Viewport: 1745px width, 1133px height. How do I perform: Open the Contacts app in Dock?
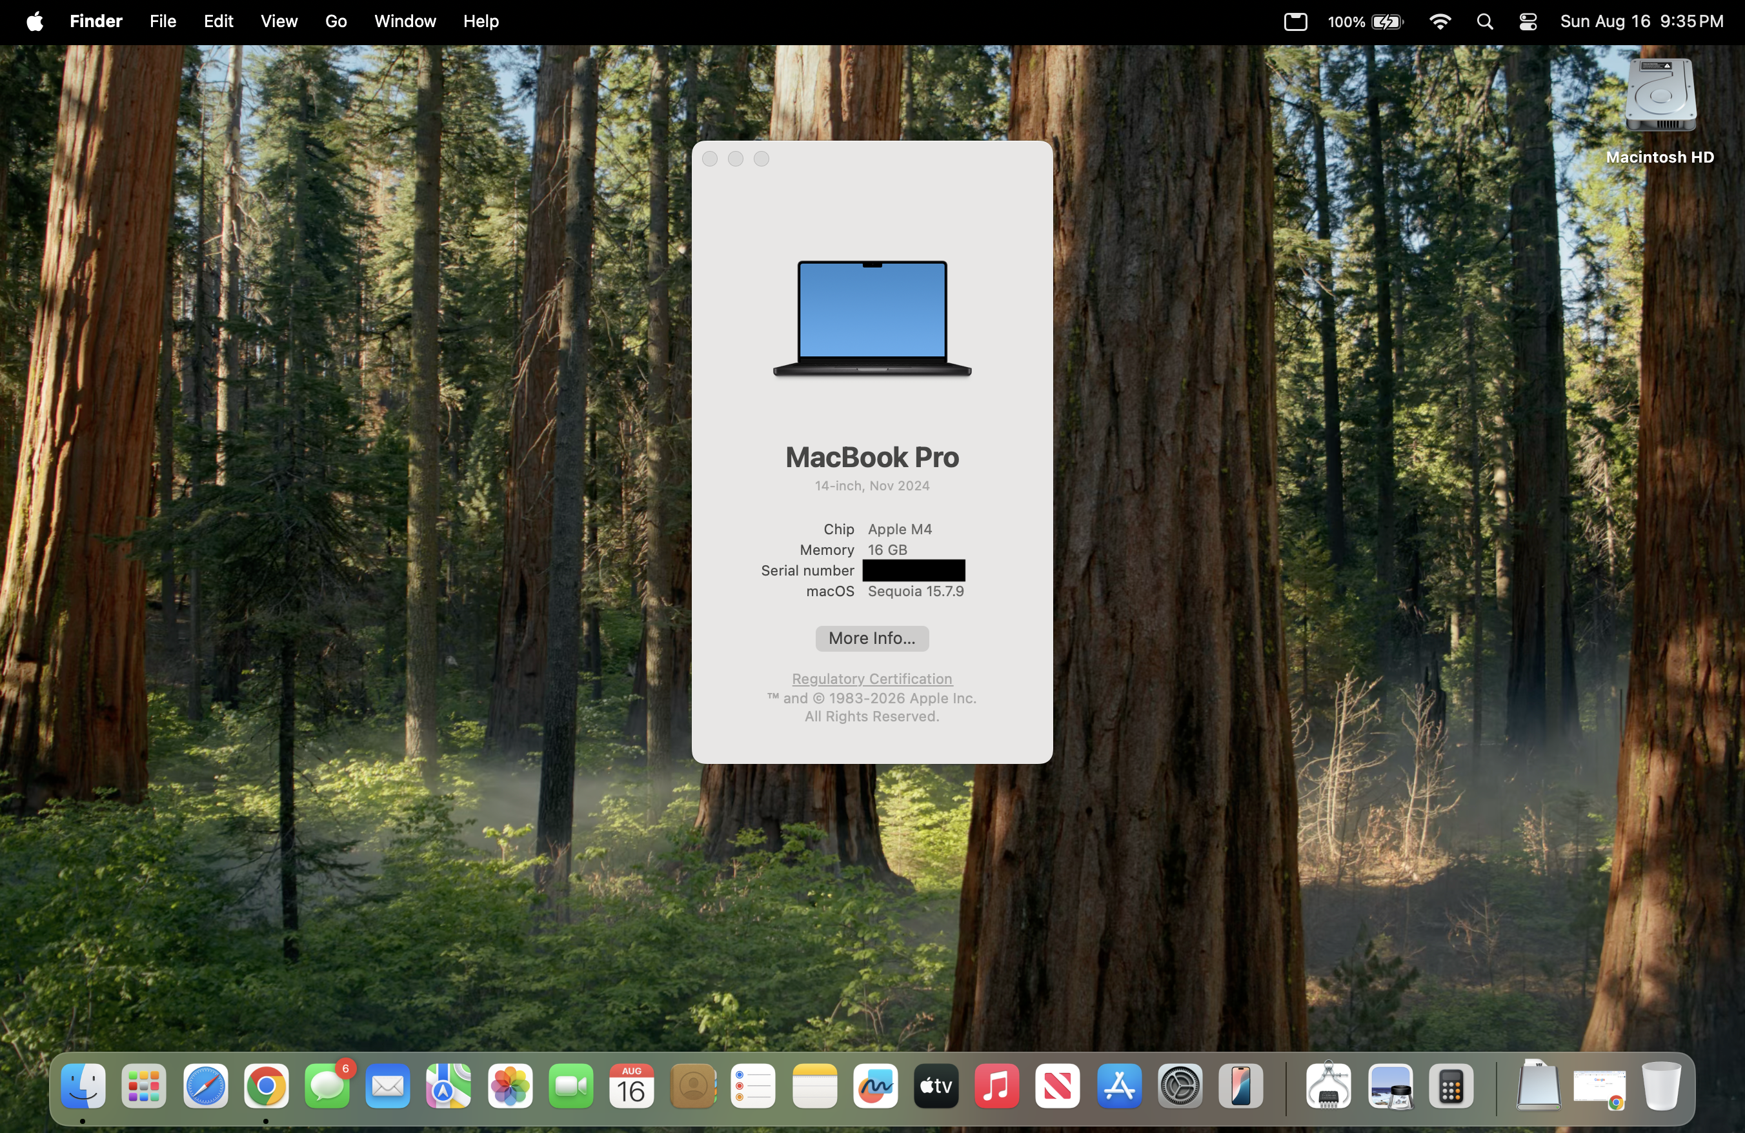pos(693,1085)
